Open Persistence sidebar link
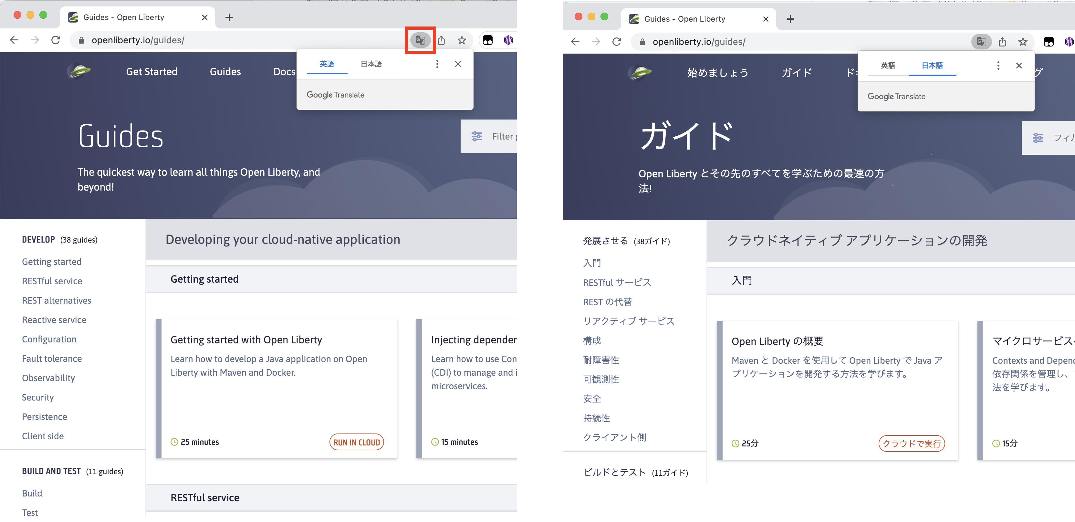The height and width of the screenshot is (522, 1075). pyautogui.click(x=45, y=417)
